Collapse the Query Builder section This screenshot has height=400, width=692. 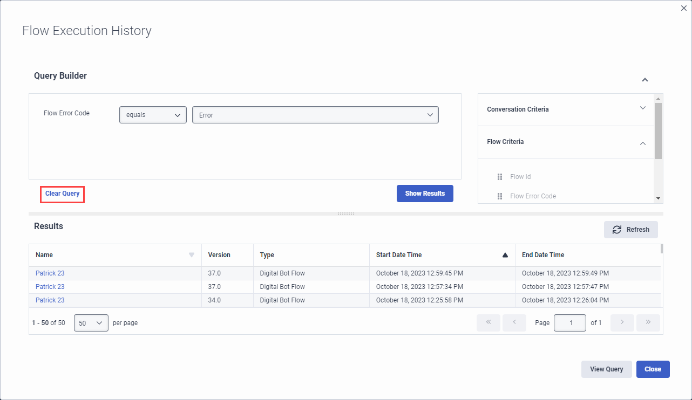(644, 79)
